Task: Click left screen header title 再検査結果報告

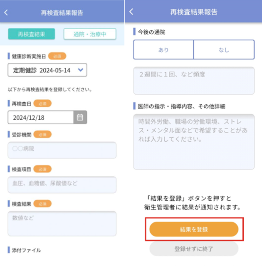Action: point(62,13)
